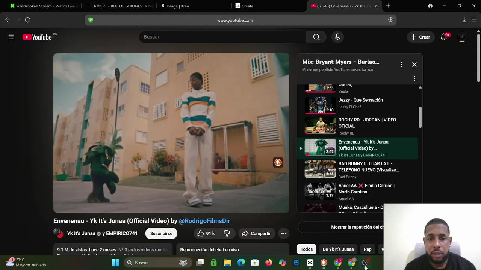The image size is (481, 270).
Task: Click Mostrar la repetición del chat
Action: coord(357,227)
